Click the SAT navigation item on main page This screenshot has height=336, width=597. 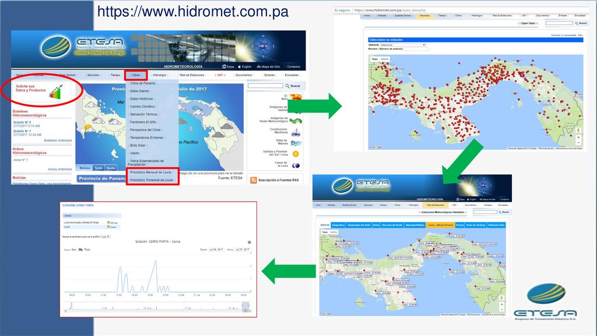click(x=220, y=75)
